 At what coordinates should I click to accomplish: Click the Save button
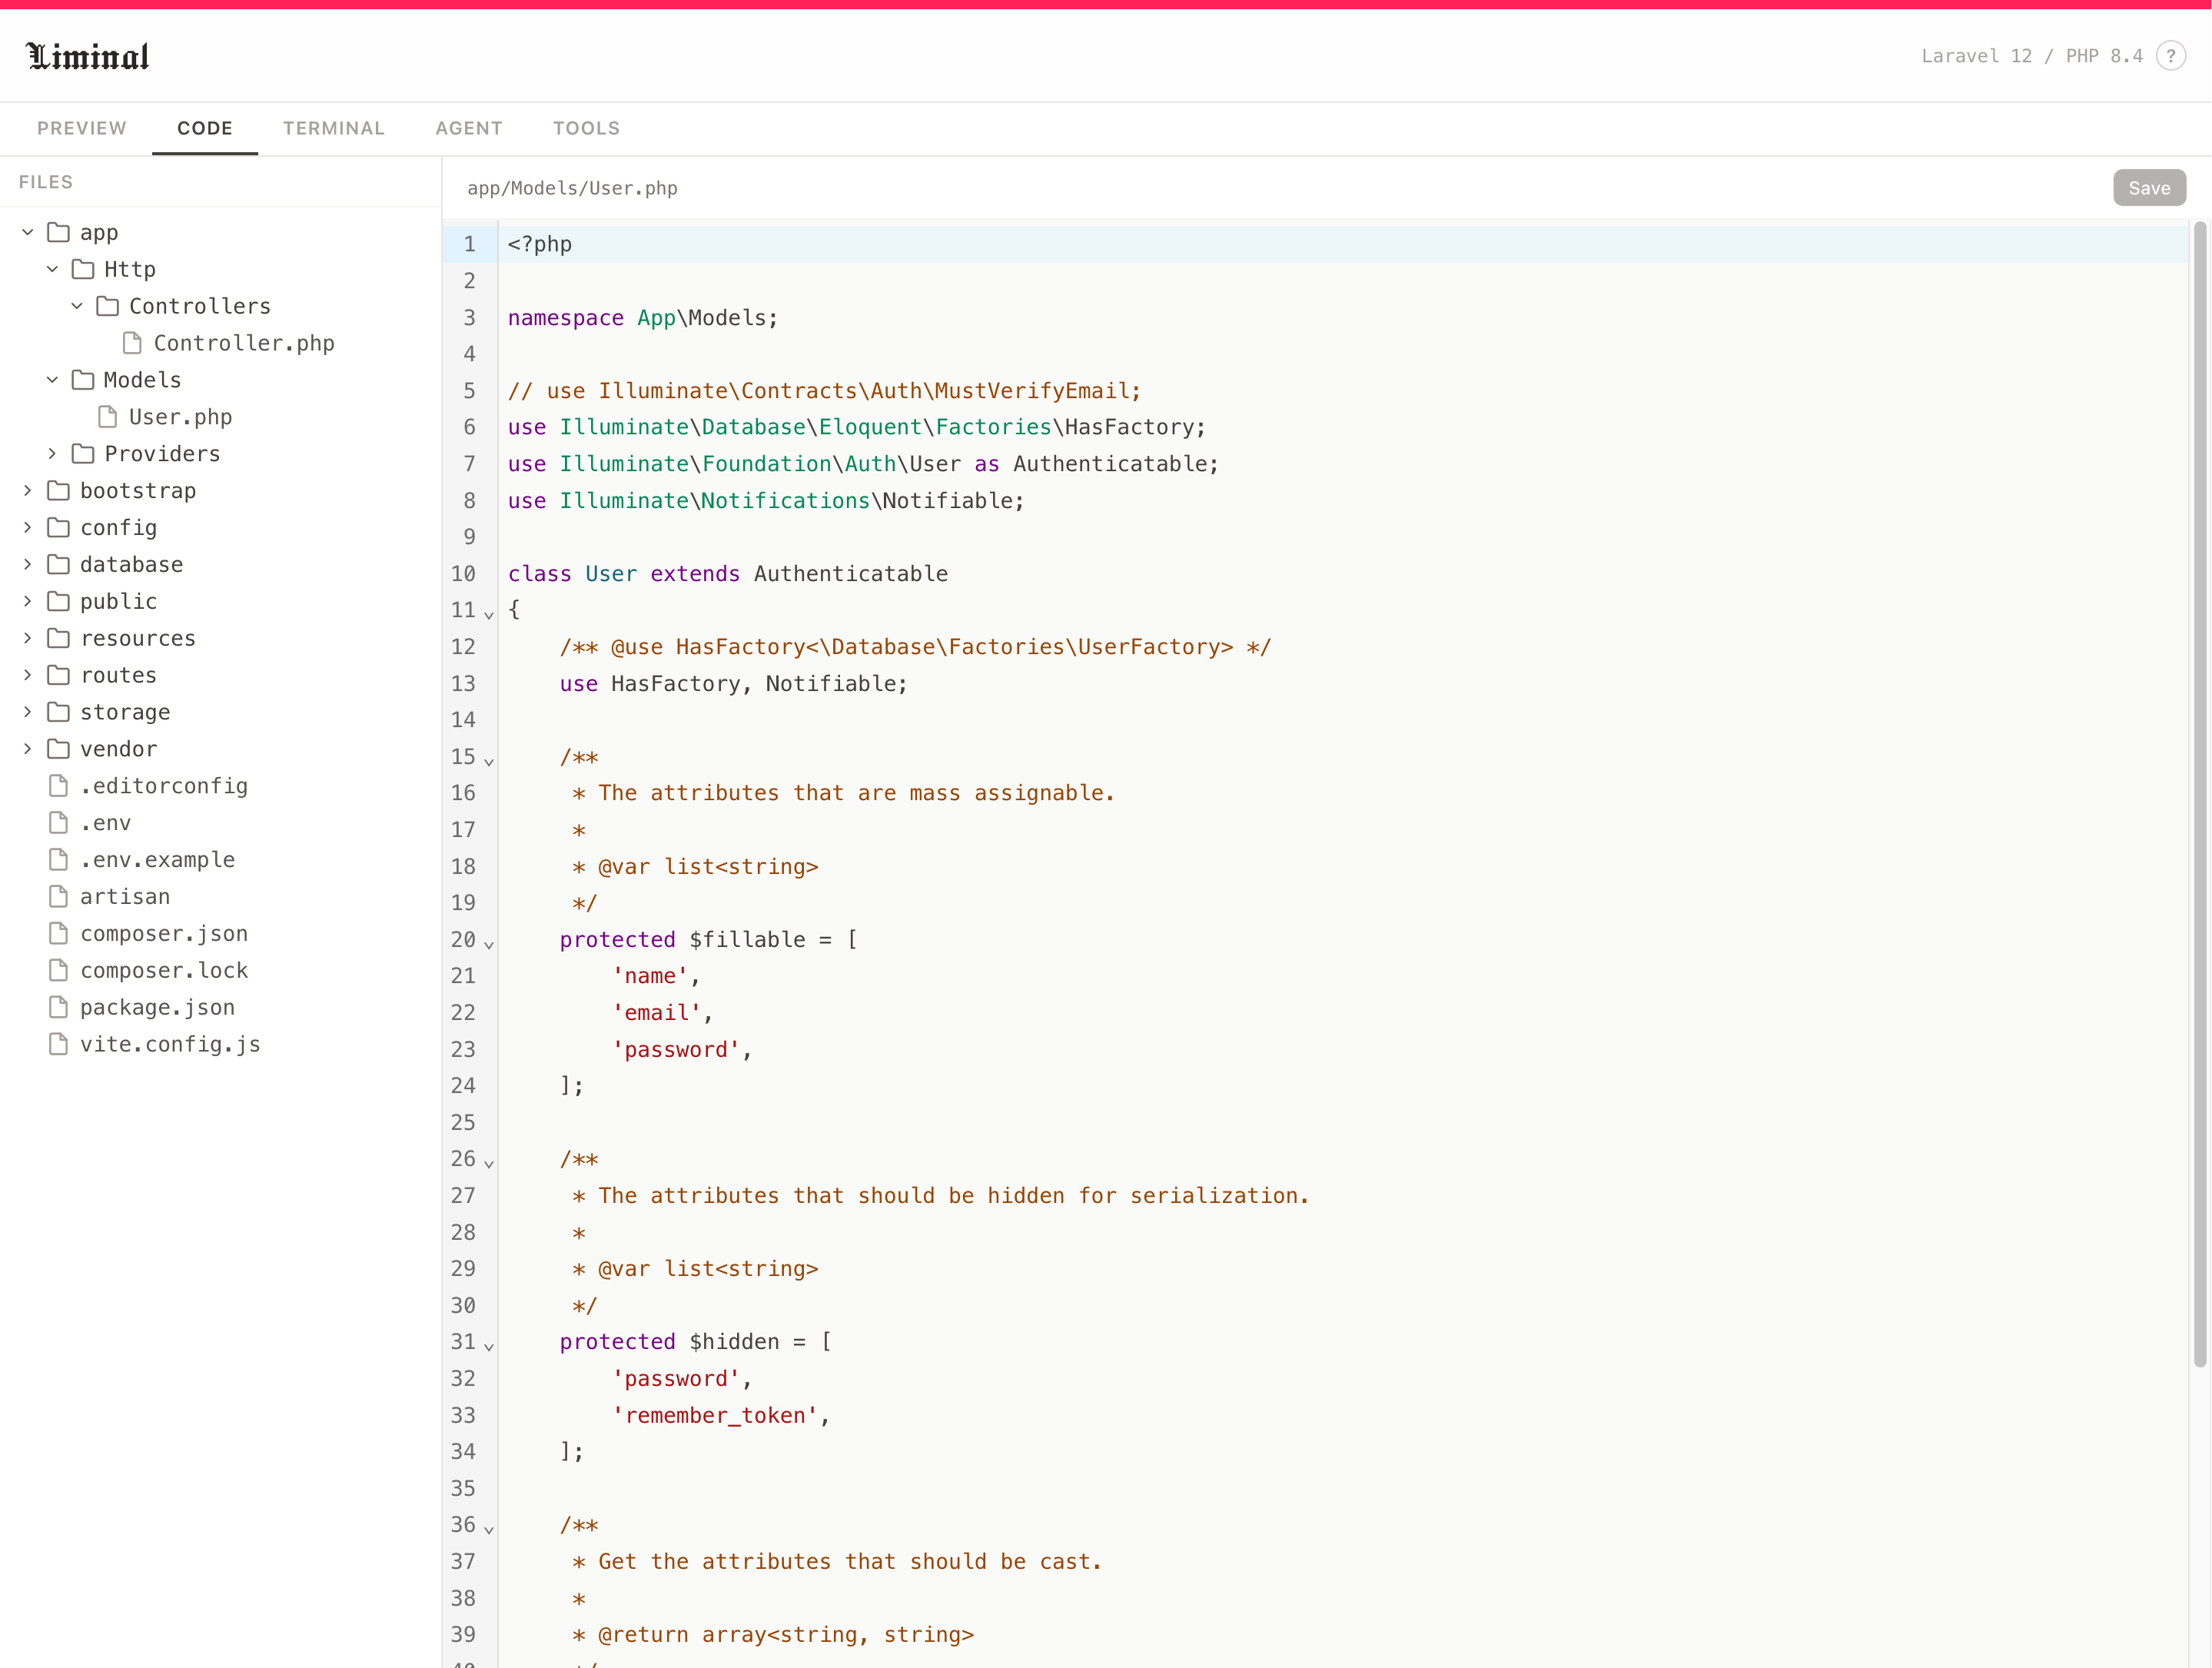(2148, 188)
